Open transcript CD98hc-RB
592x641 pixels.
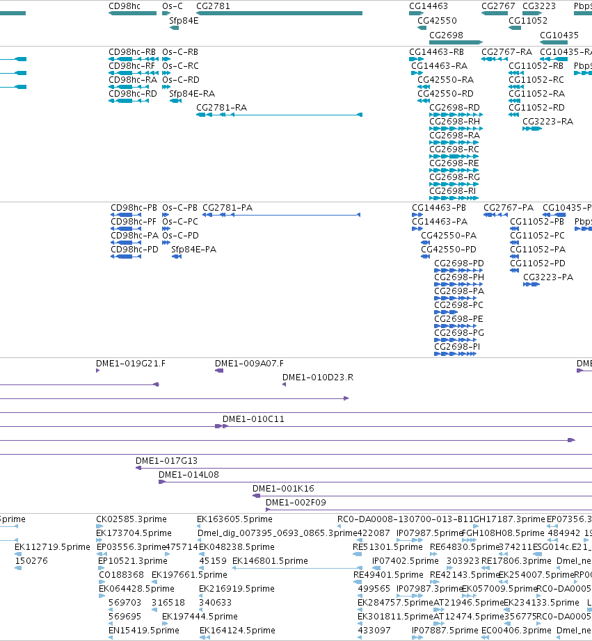tap(132, 52)
